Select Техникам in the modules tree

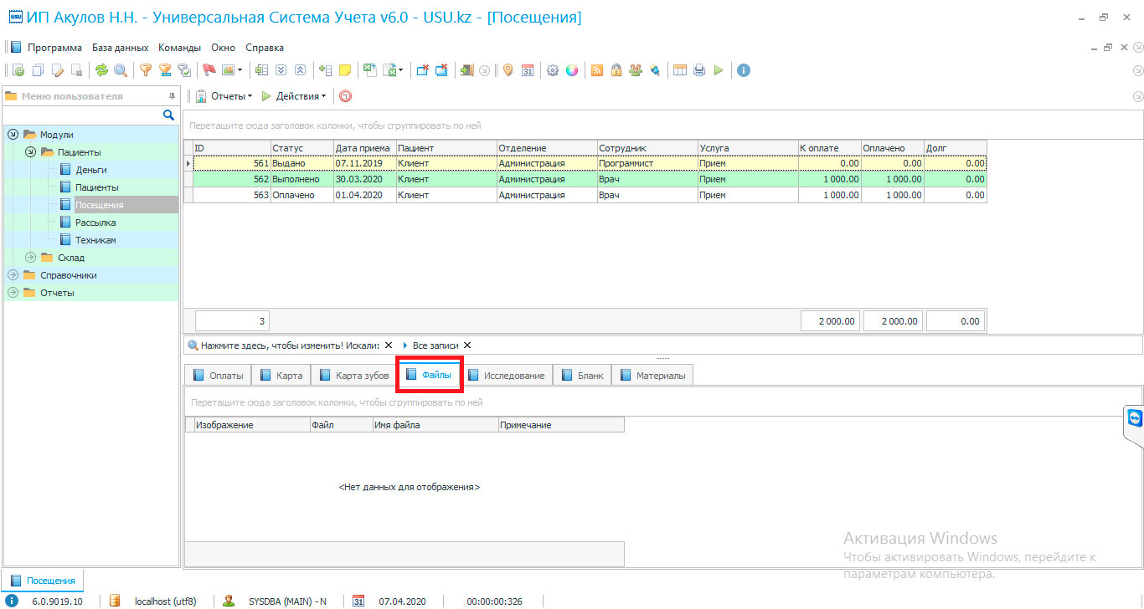click(95, 240)
